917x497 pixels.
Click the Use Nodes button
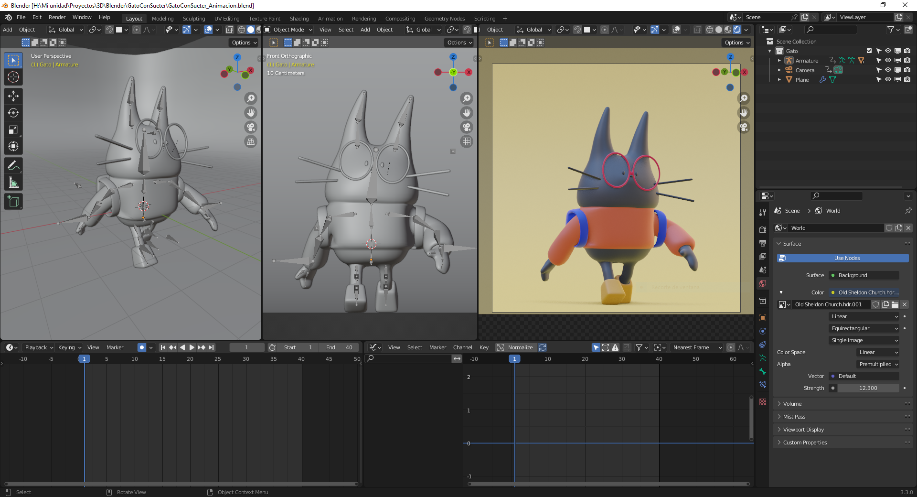[x=846, y=258]
